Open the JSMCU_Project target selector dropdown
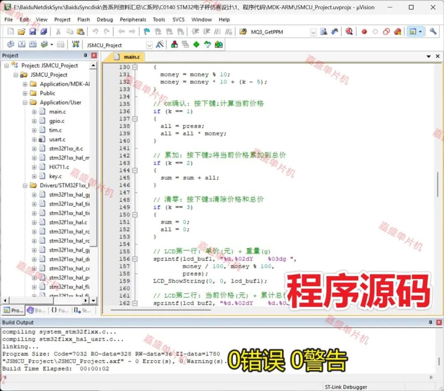This screenshot has height=391, width=444. point(149,45)
